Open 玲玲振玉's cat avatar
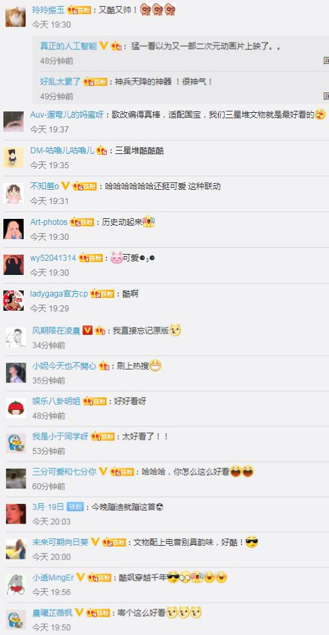The height and width of the screenshot is (635, 329). point(16,17)
